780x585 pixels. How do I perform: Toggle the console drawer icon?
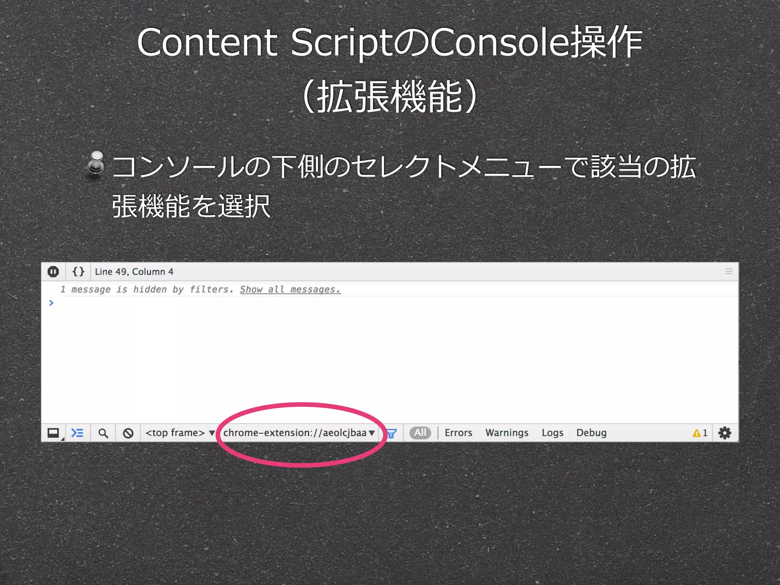pyautogui.click(x=77, y=433)
